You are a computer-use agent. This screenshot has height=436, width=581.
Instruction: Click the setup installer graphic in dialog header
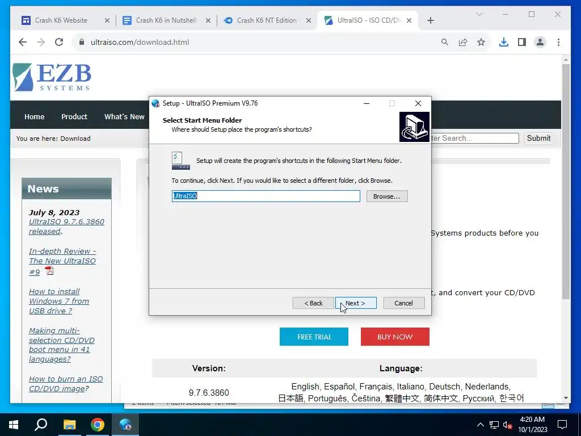click(414, 127)
